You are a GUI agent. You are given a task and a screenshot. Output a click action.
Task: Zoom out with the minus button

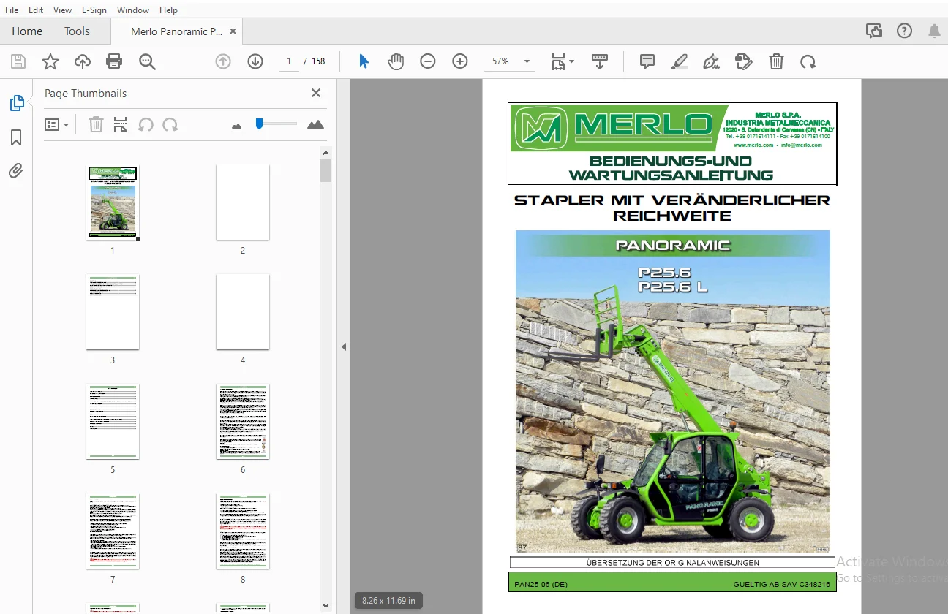(428, 61)
